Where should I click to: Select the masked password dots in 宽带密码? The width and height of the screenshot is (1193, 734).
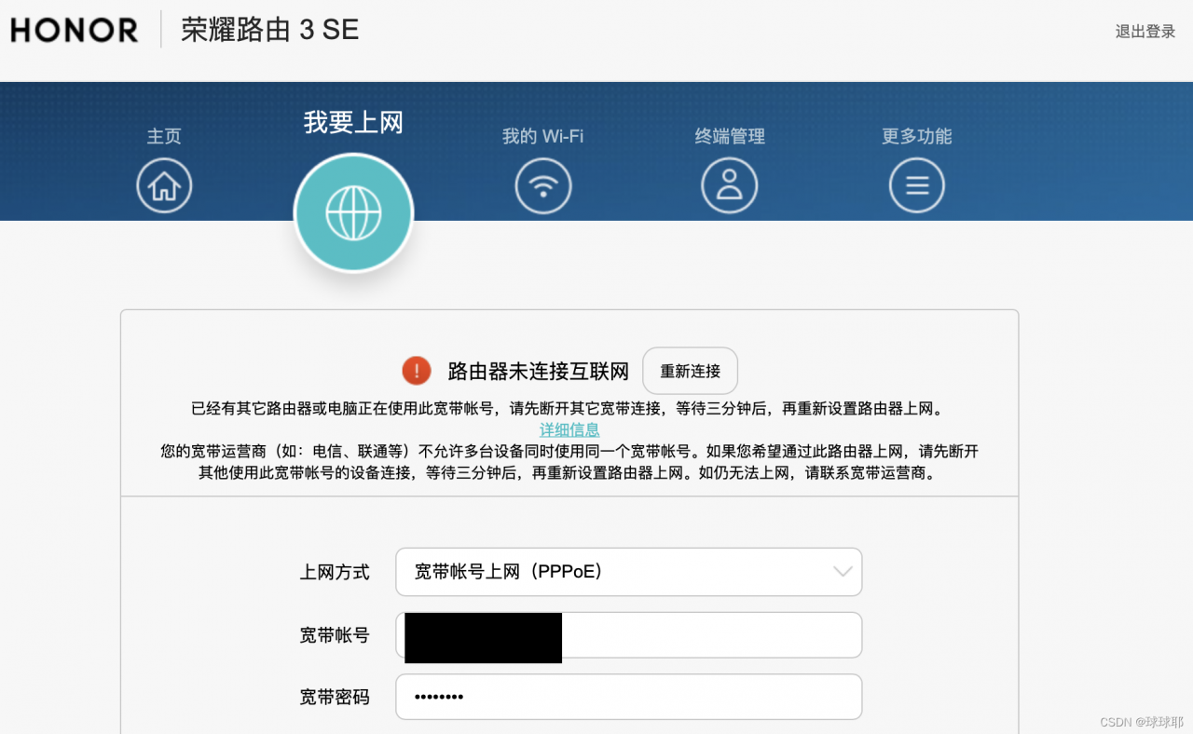pyautogui.click(x=439, y=696)
